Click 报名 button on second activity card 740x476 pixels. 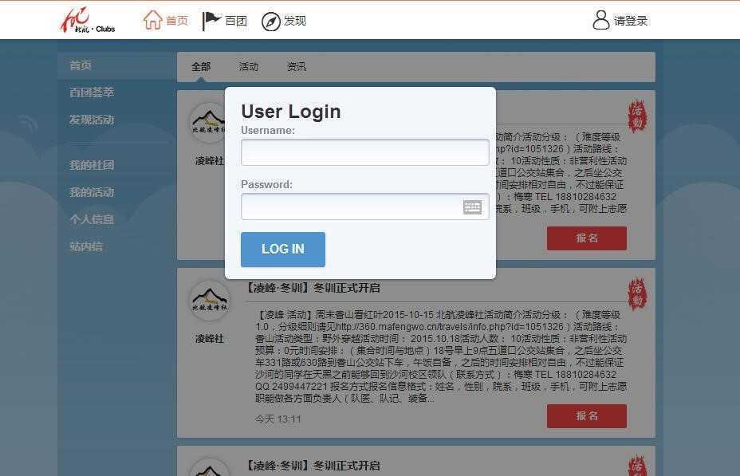(x=587, y=416)
